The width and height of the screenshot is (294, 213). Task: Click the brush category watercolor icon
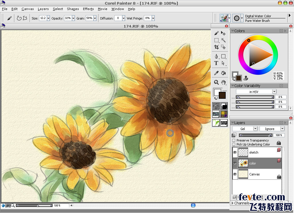[224, 18]
